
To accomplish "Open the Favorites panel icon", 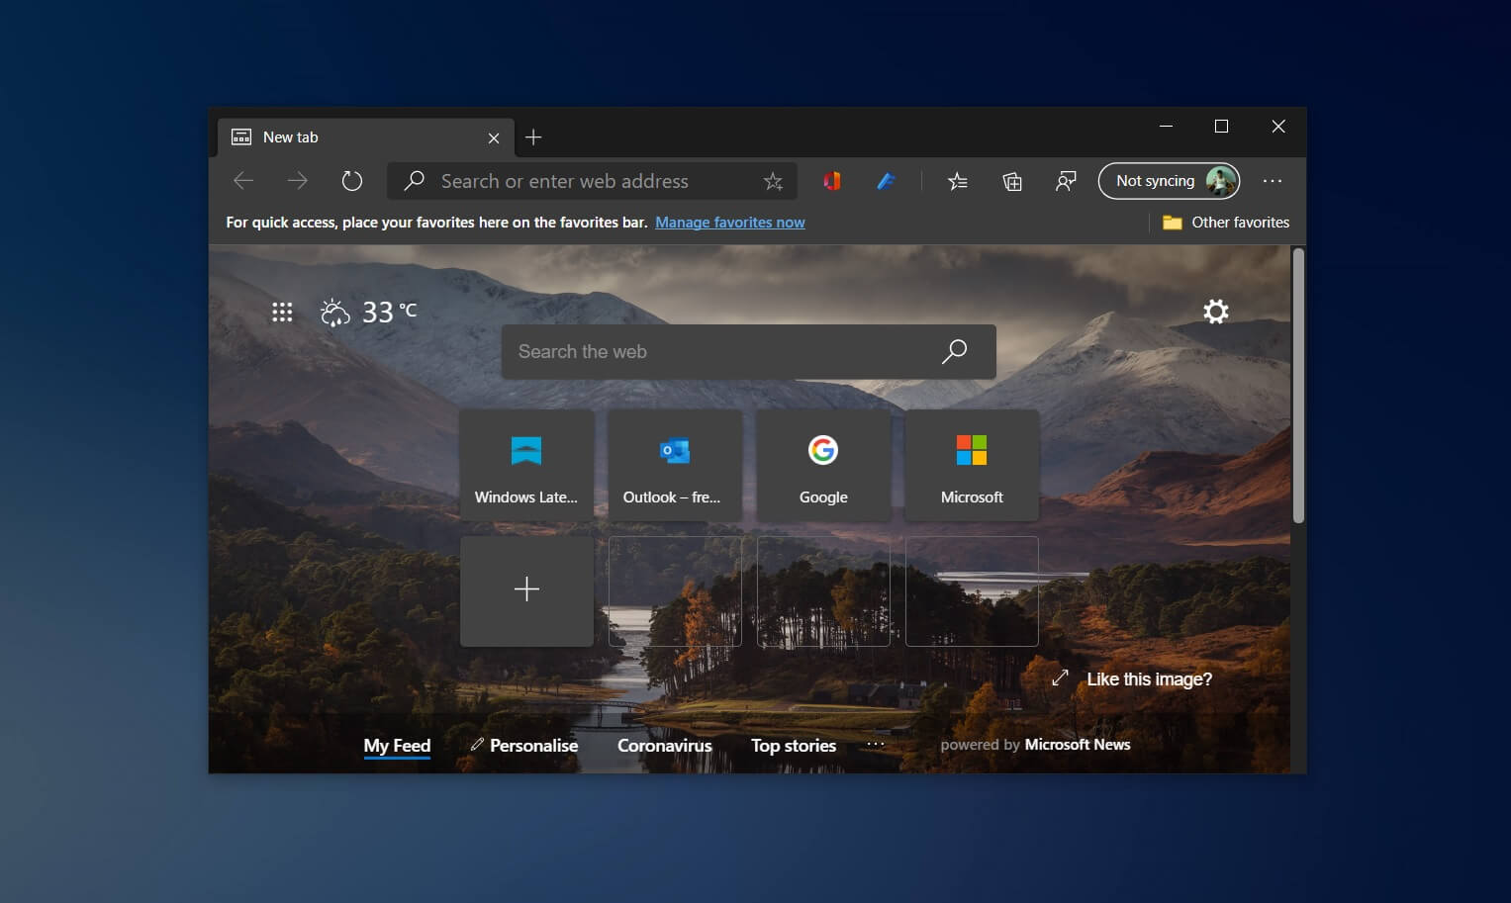I will point(957,181).
